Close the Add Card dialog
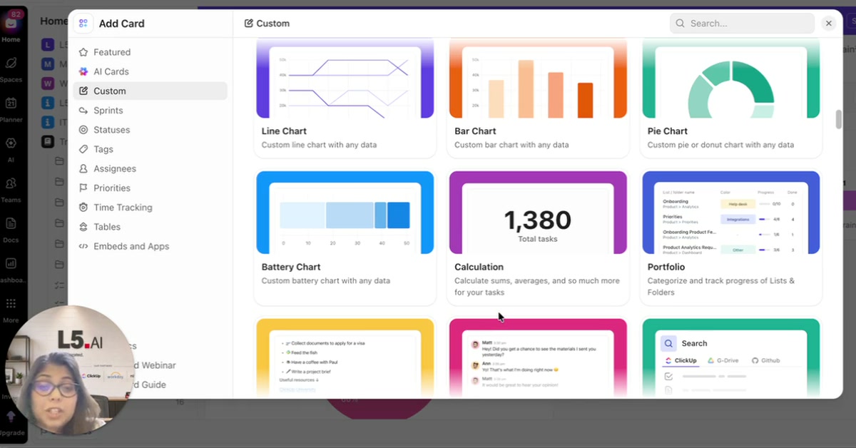 coord(829,24)
